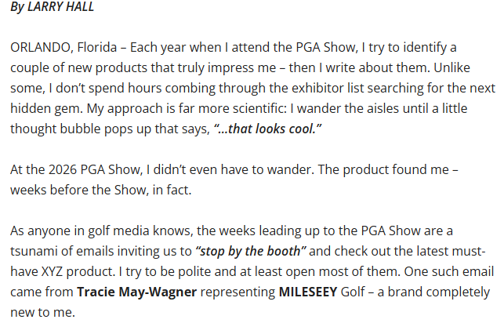Image resolution: width=504 pixels, height=334 pixels.
Task: Click the closing text "new to me."
Action: [43, 311]
